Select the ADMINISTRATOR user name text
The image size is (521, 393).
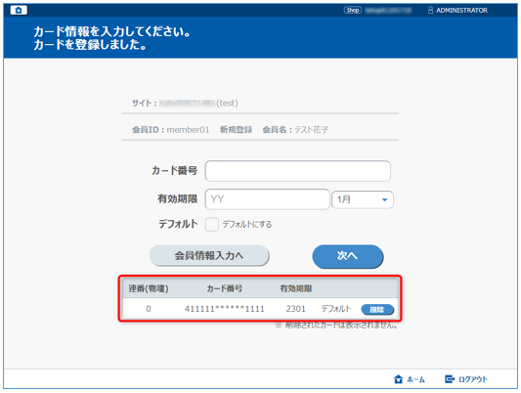461,11
